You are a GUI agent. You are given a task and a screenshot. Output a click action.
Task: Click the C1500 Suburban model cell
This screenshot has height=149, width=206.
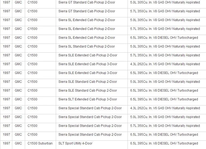point(40,143)
